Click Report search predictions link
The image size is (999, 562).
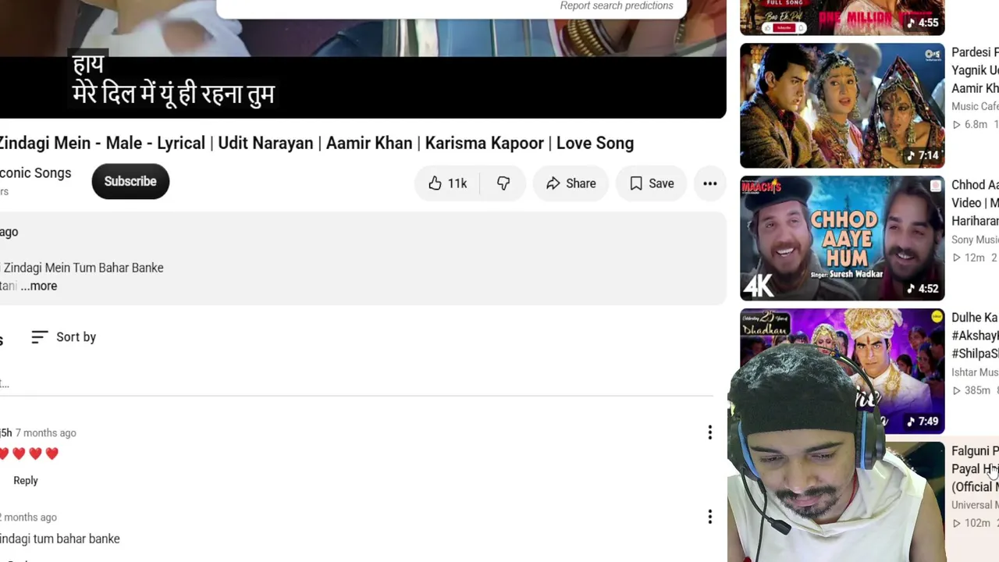coord(617,5)
